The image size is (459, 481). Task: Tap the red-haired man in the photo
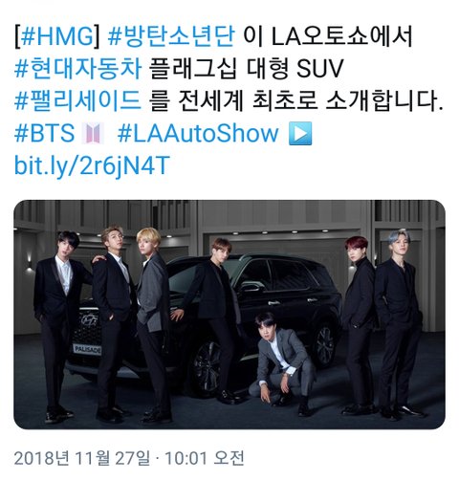click(359, 325)
